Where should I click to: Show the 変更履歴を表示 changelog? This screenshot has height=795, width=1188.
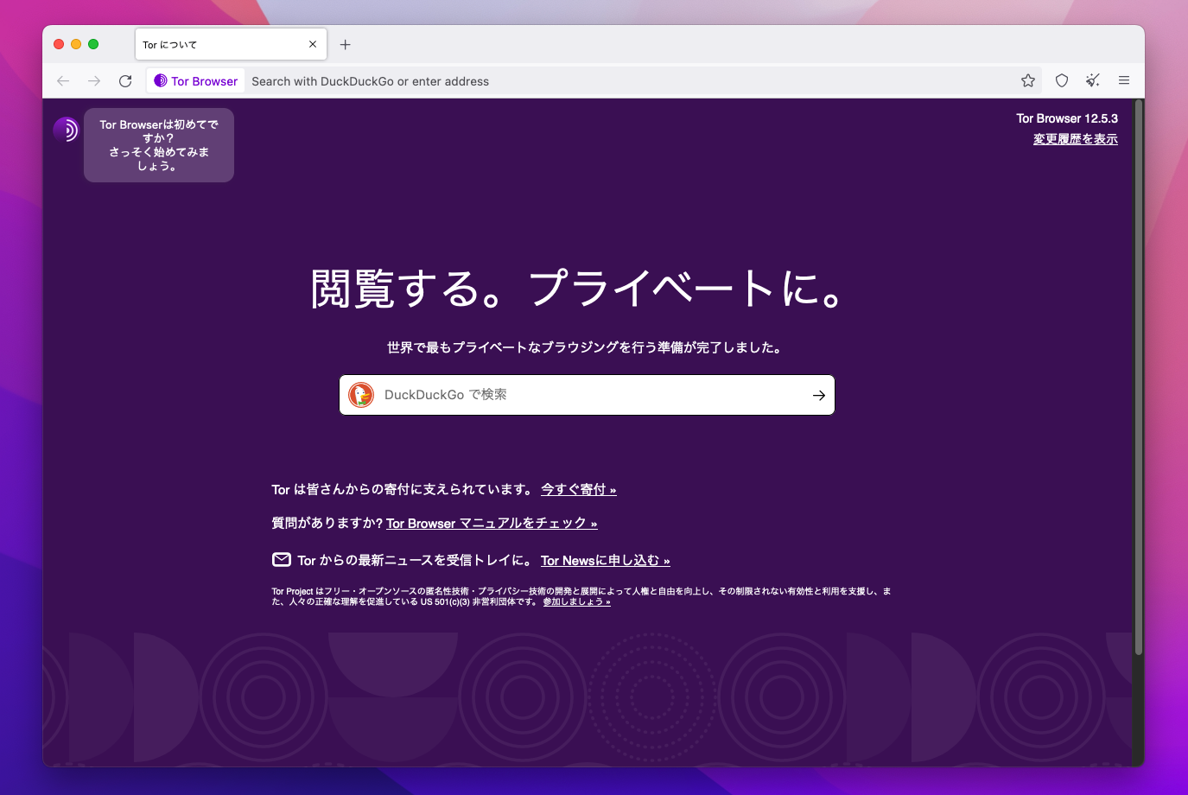click(1075, 138)
